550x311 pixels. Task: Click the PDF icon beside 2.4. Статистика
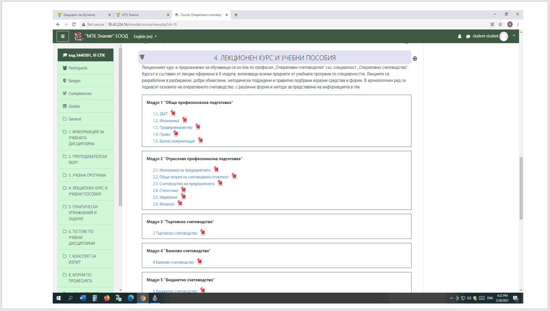[183, 190]
